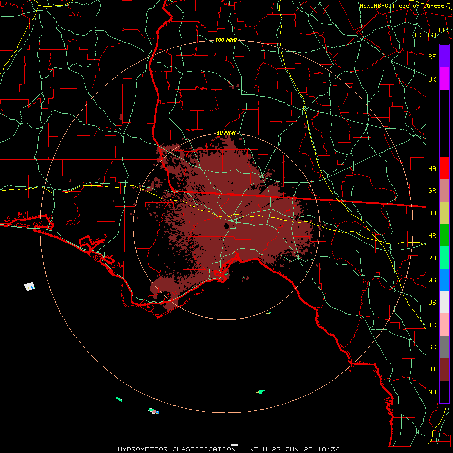Click the 'NEXLAB-College of DuPage' credit text

[403, 6]
